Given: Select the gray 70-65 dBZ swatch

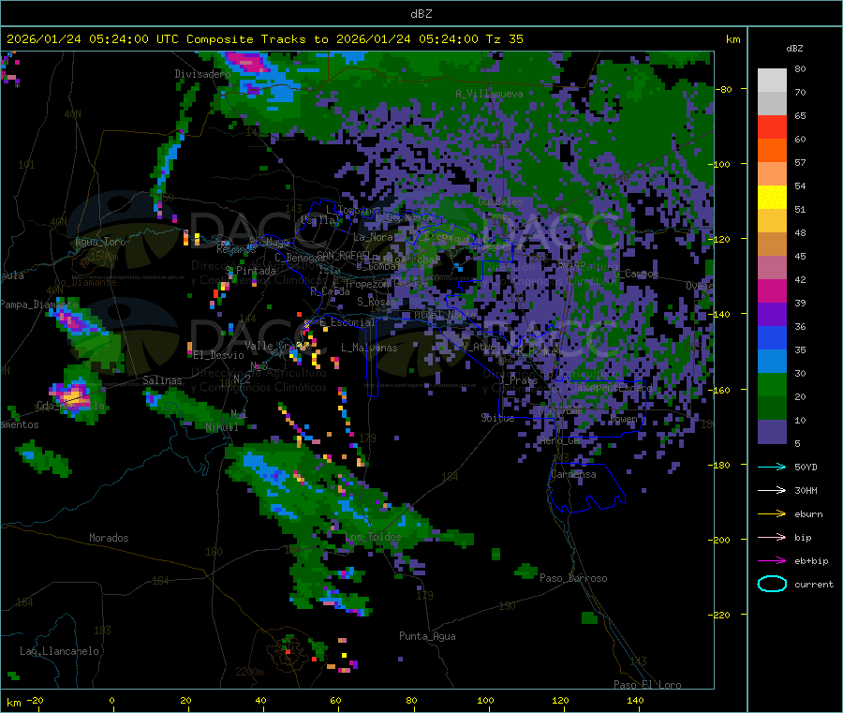Looking at the screenshot, I should point(772,104).
